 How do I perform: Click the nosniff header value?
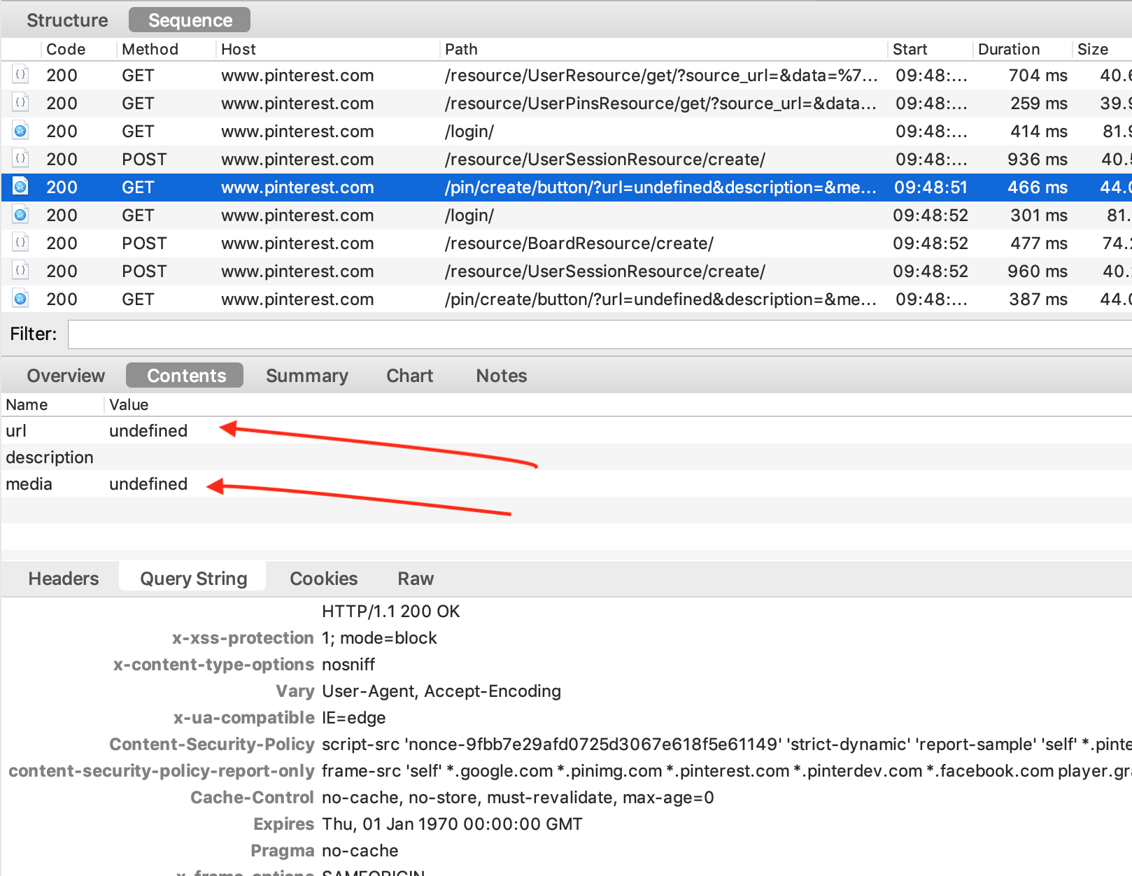click(x=348, y=665)
